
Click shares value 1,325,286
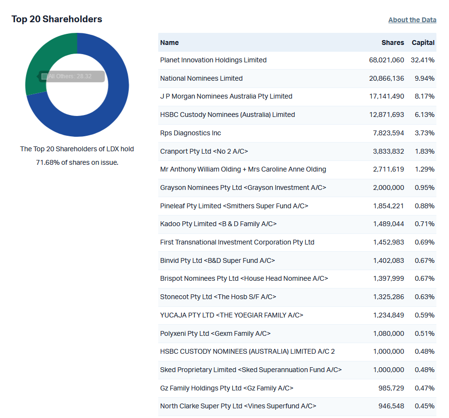(389, 297)
